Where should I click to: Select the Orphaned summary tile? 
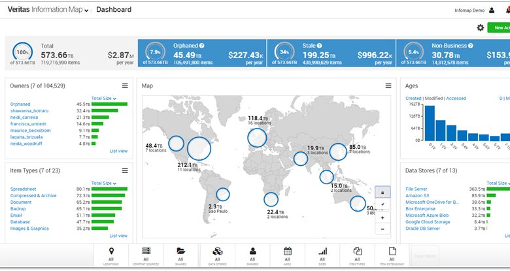pos(202,54)
